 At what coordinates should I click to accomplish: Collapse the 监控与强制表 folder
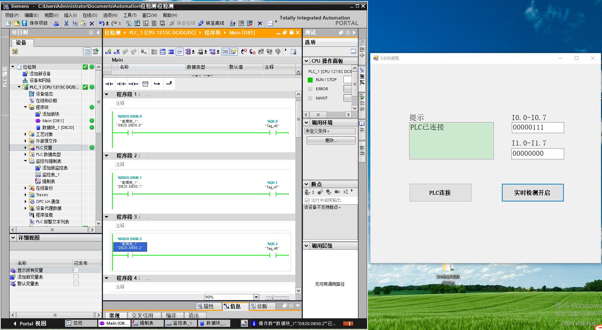click(x=25, y=161)
